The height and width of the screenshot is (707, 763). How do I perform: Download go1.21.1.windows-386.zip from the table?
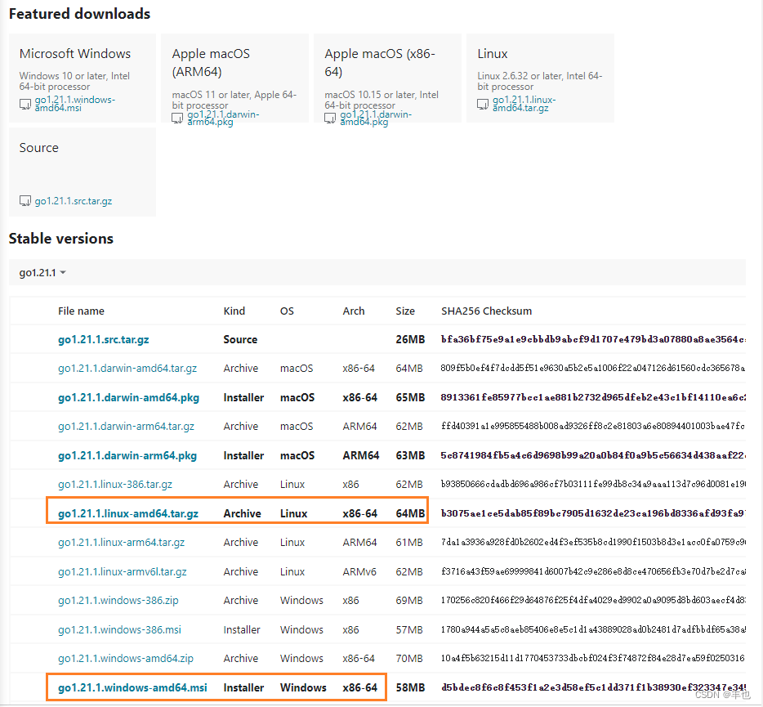point(118,600)
